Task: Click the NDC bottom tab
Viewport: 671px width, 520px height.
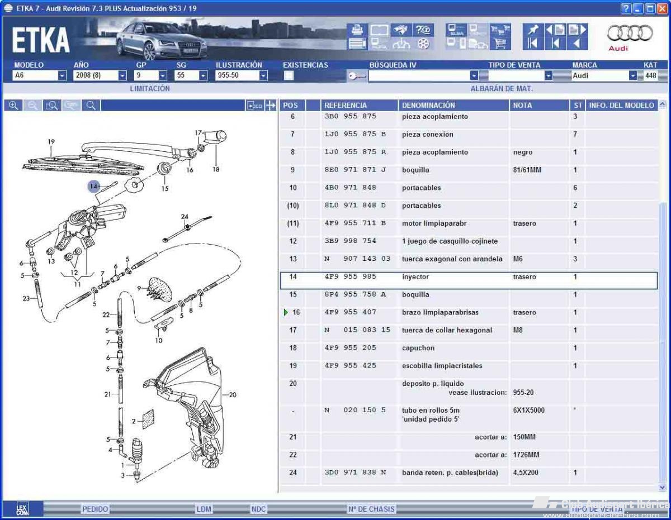Action: (258, 509)
